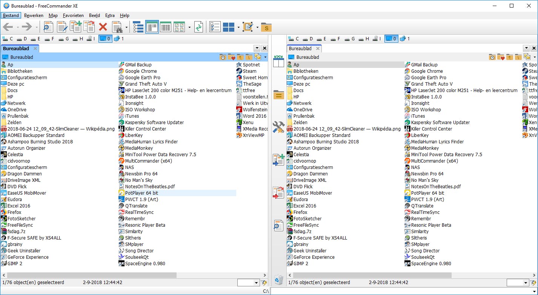538x295 pixels.
Task: Toggle the list view mode button
Action: [x=152, y=27]
